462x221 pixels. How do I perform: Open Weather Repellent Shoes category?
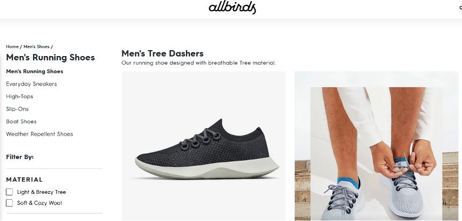point(40,134)
